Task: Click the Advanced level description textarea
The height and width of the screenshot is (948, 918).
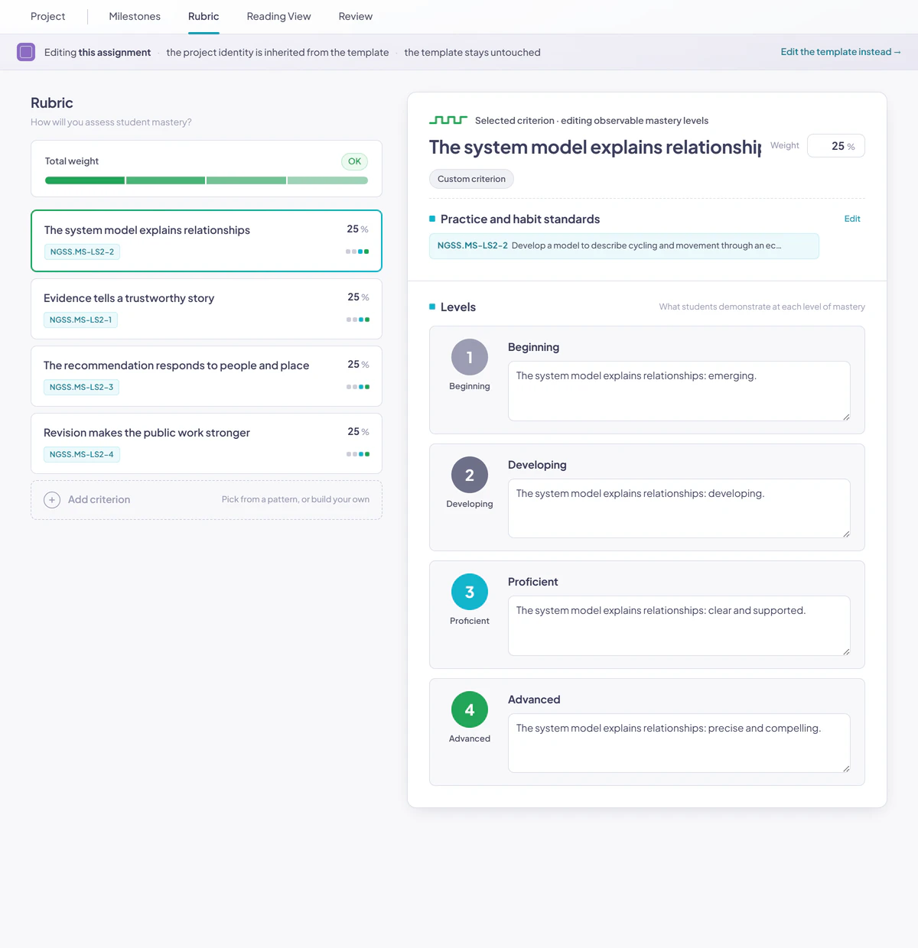Action: [x=679, y=743]
